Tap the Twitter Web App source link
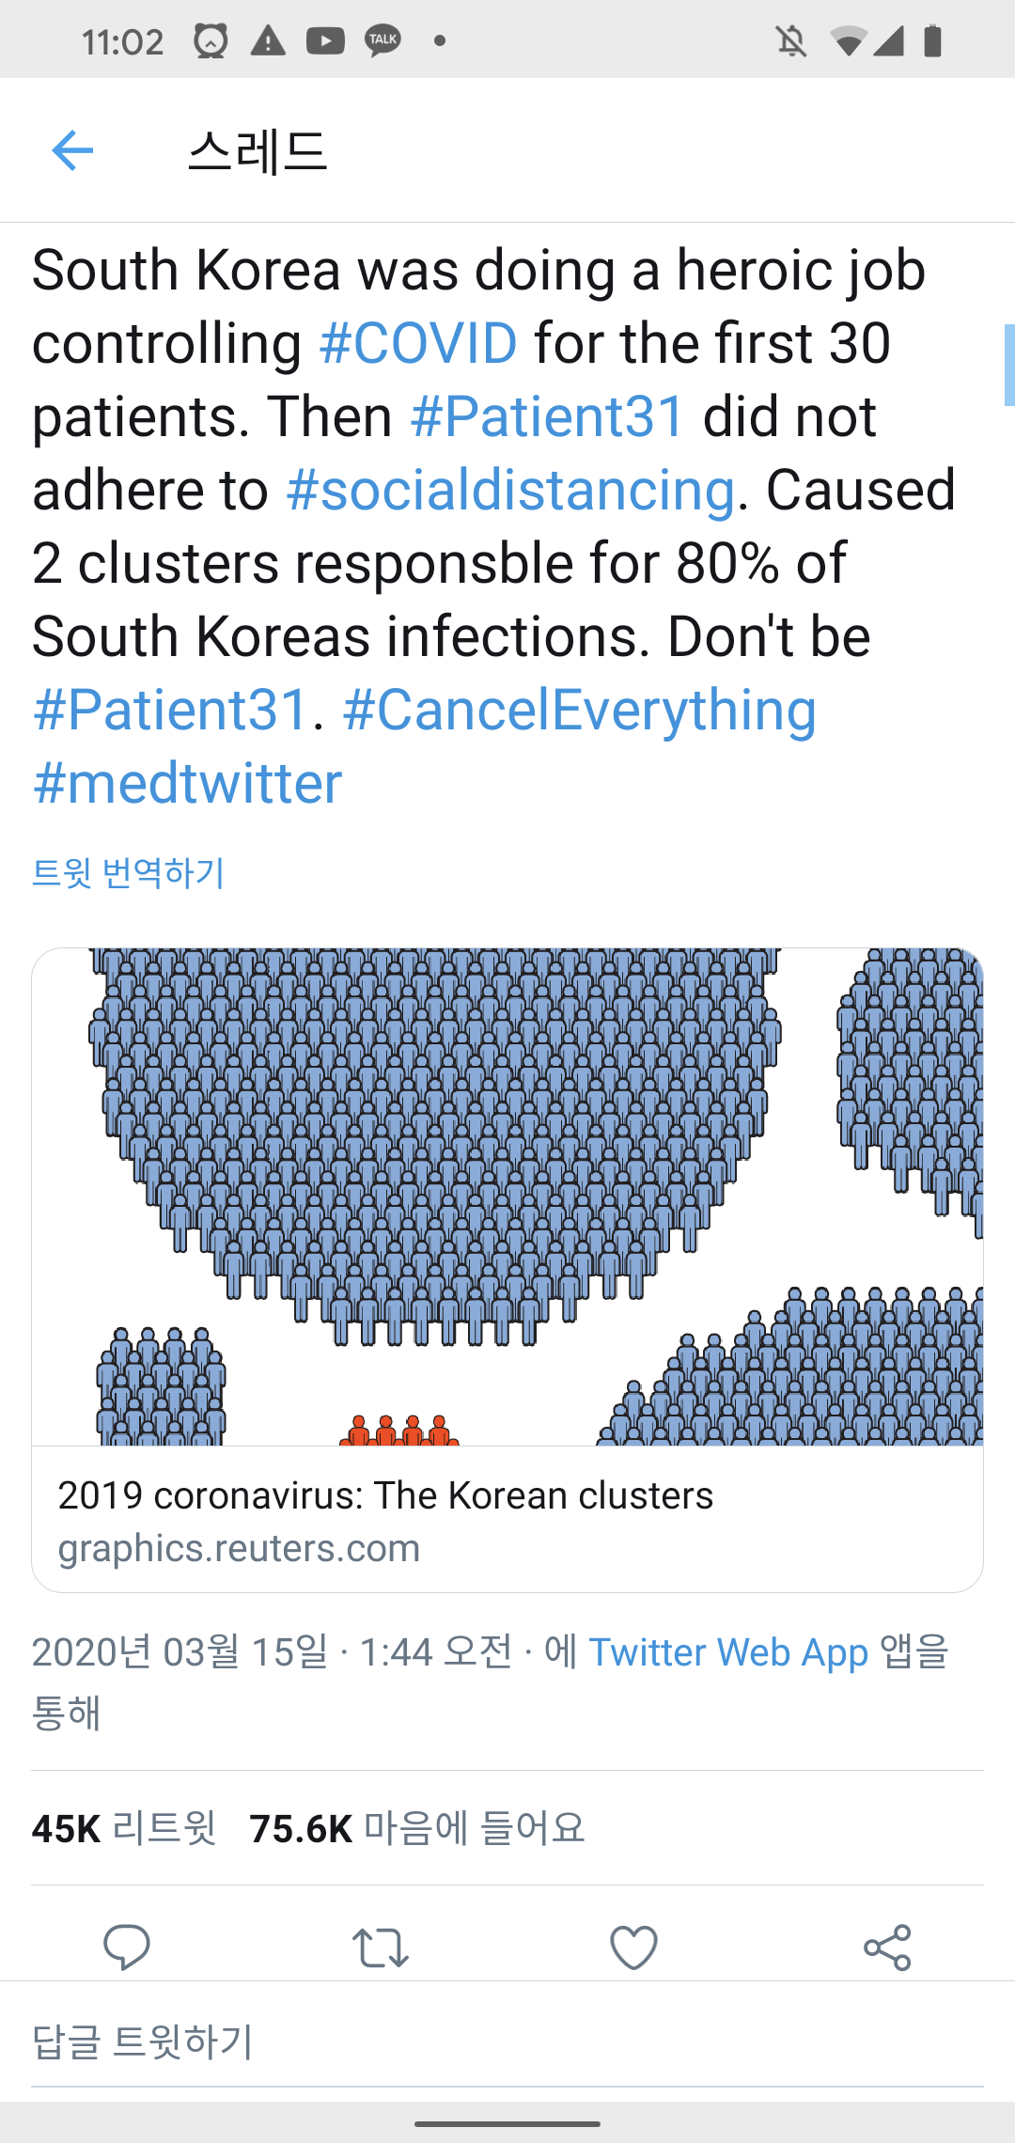 tap(728, 1652)
